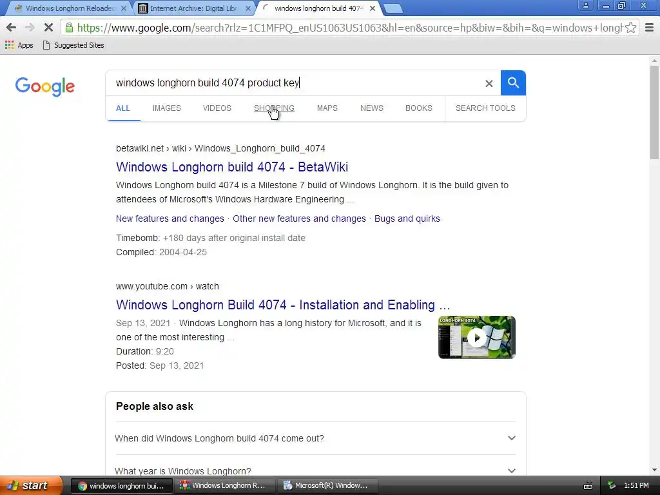
Task: Close the Internet Archive tab
Action: click(x=248, y=8)
